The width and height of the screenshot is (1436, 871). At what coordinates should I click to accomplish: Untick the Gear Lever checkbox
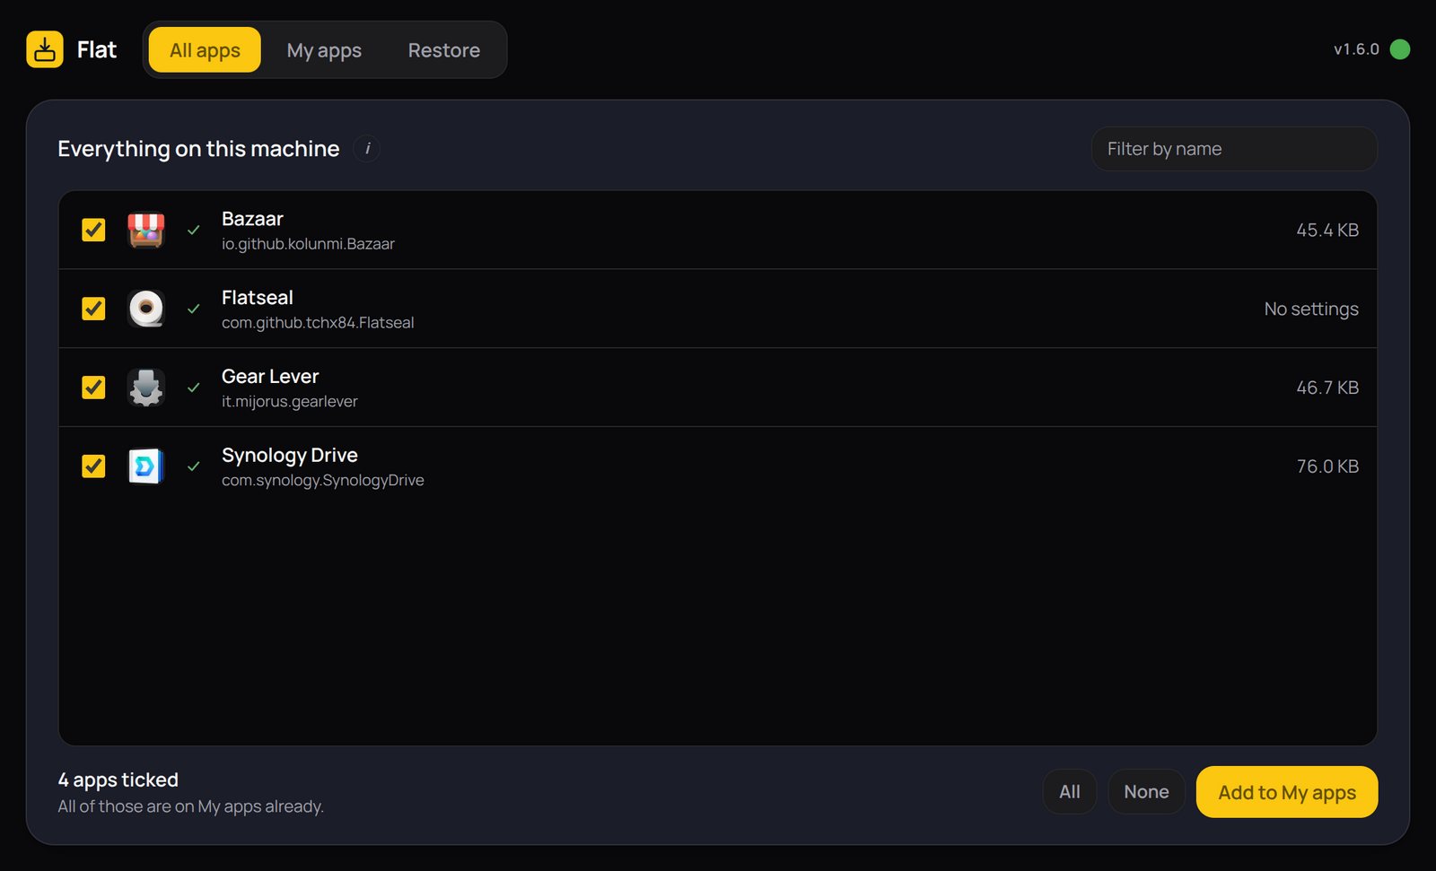click(93, 388)
